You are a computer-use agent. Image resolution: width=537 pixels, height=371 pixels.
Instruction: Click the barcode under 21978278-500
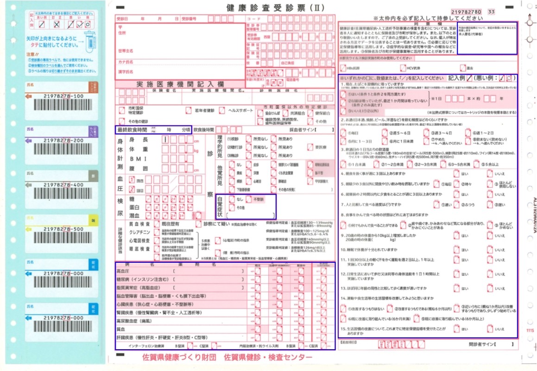click(63, 238)
